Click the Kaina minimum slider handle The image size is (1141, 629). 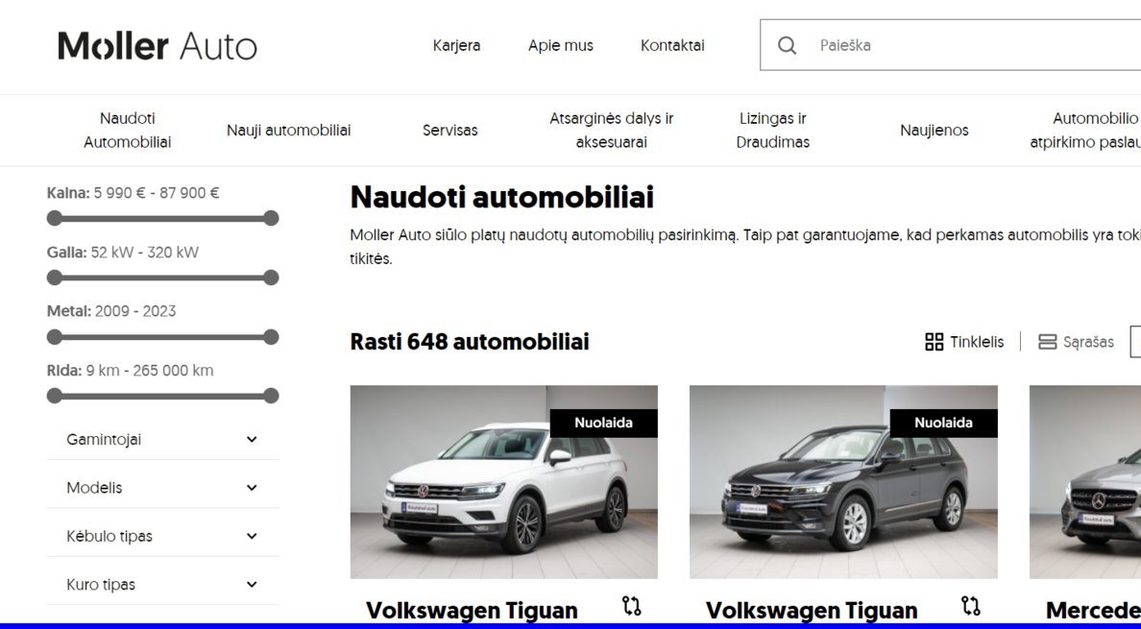[x=55, y=218]
